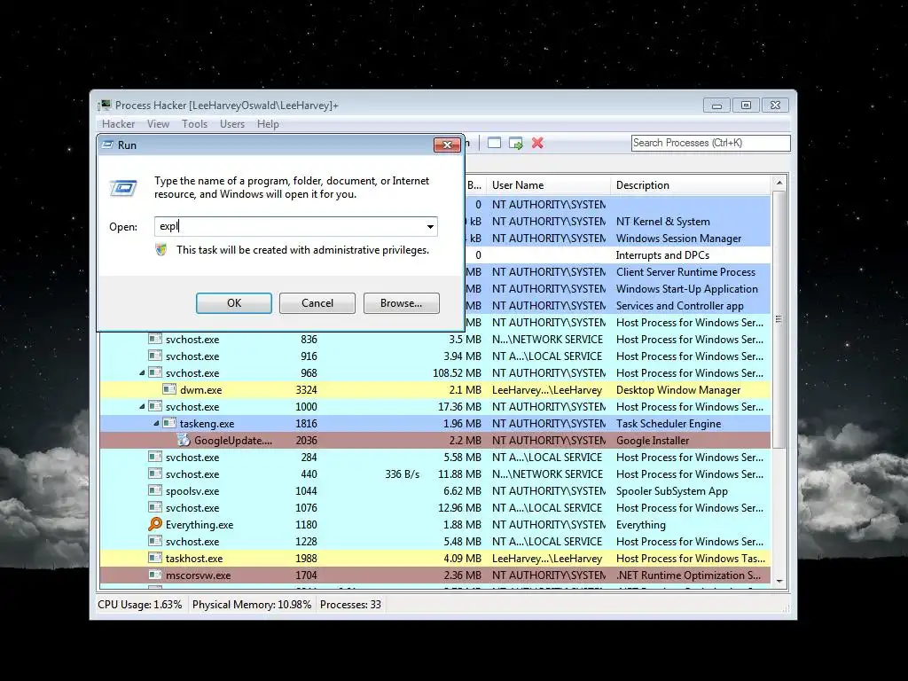Collapse the taskeng.exe tree node
The height and width of the screenshot is (681, 908).
156,423
